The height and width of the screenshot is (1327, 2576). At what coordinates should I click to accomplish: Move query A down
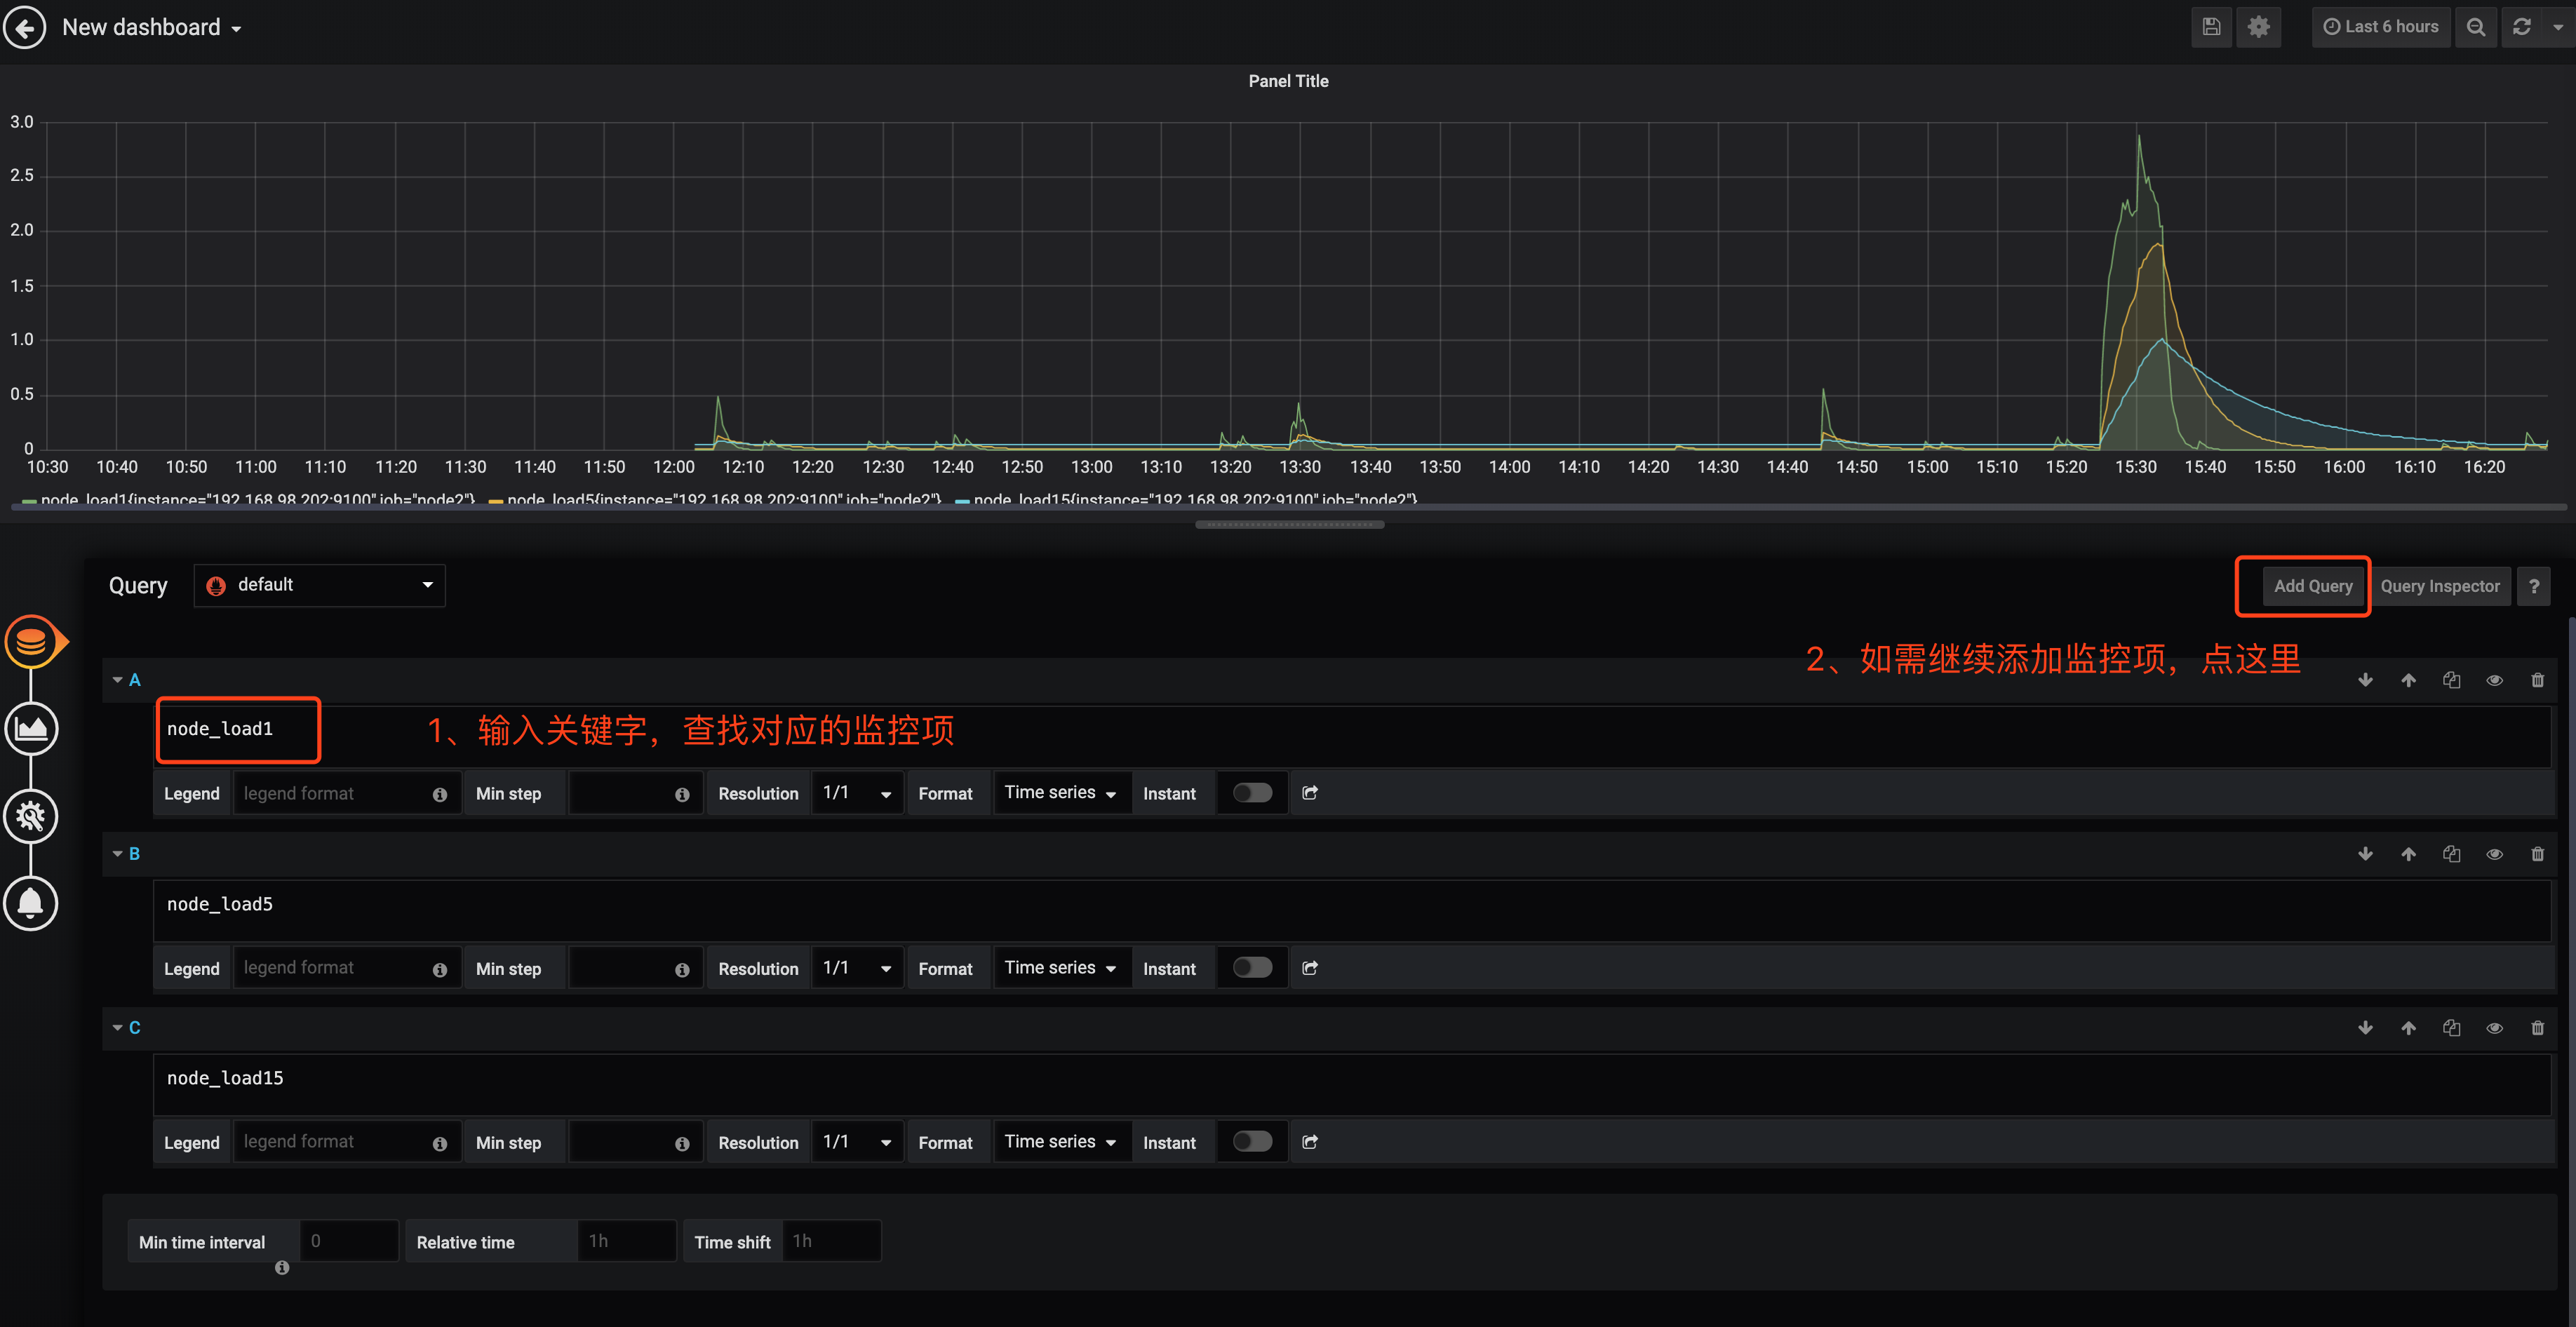tap(2365, 680)
